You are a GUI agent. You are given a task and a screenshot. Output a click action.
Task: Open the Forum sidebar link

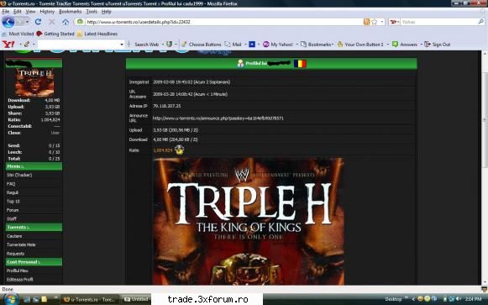pos(13,210)
